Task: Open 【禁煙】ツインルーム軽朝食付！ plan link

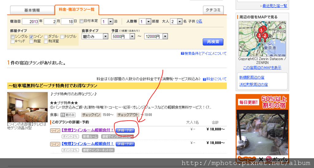Action: (88, 130)
